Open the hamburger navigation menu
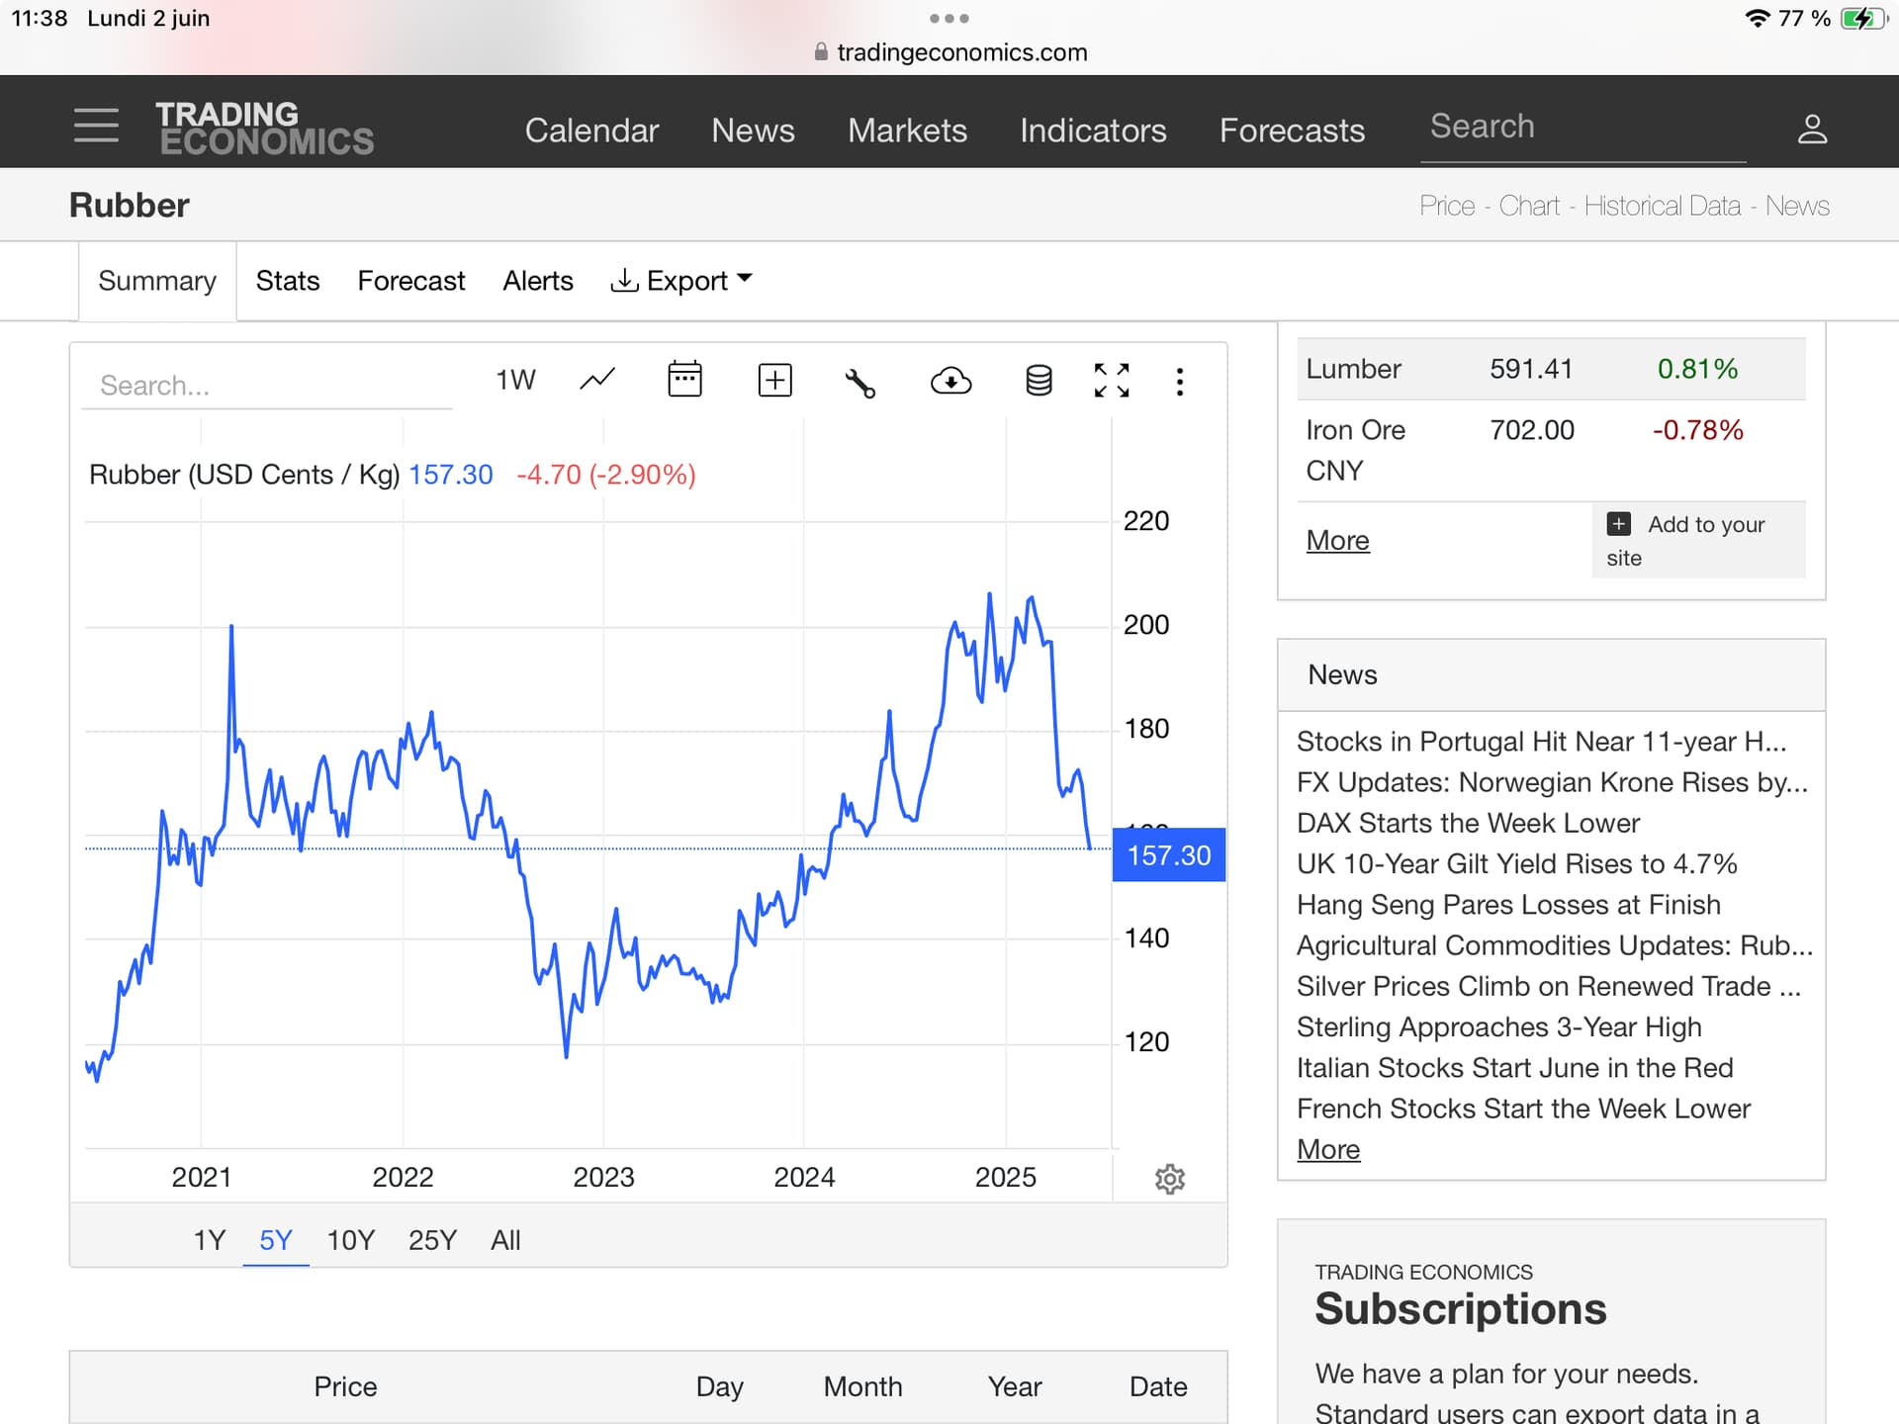The width and height of the screenshot is (1899, 1424). (96, 126)
